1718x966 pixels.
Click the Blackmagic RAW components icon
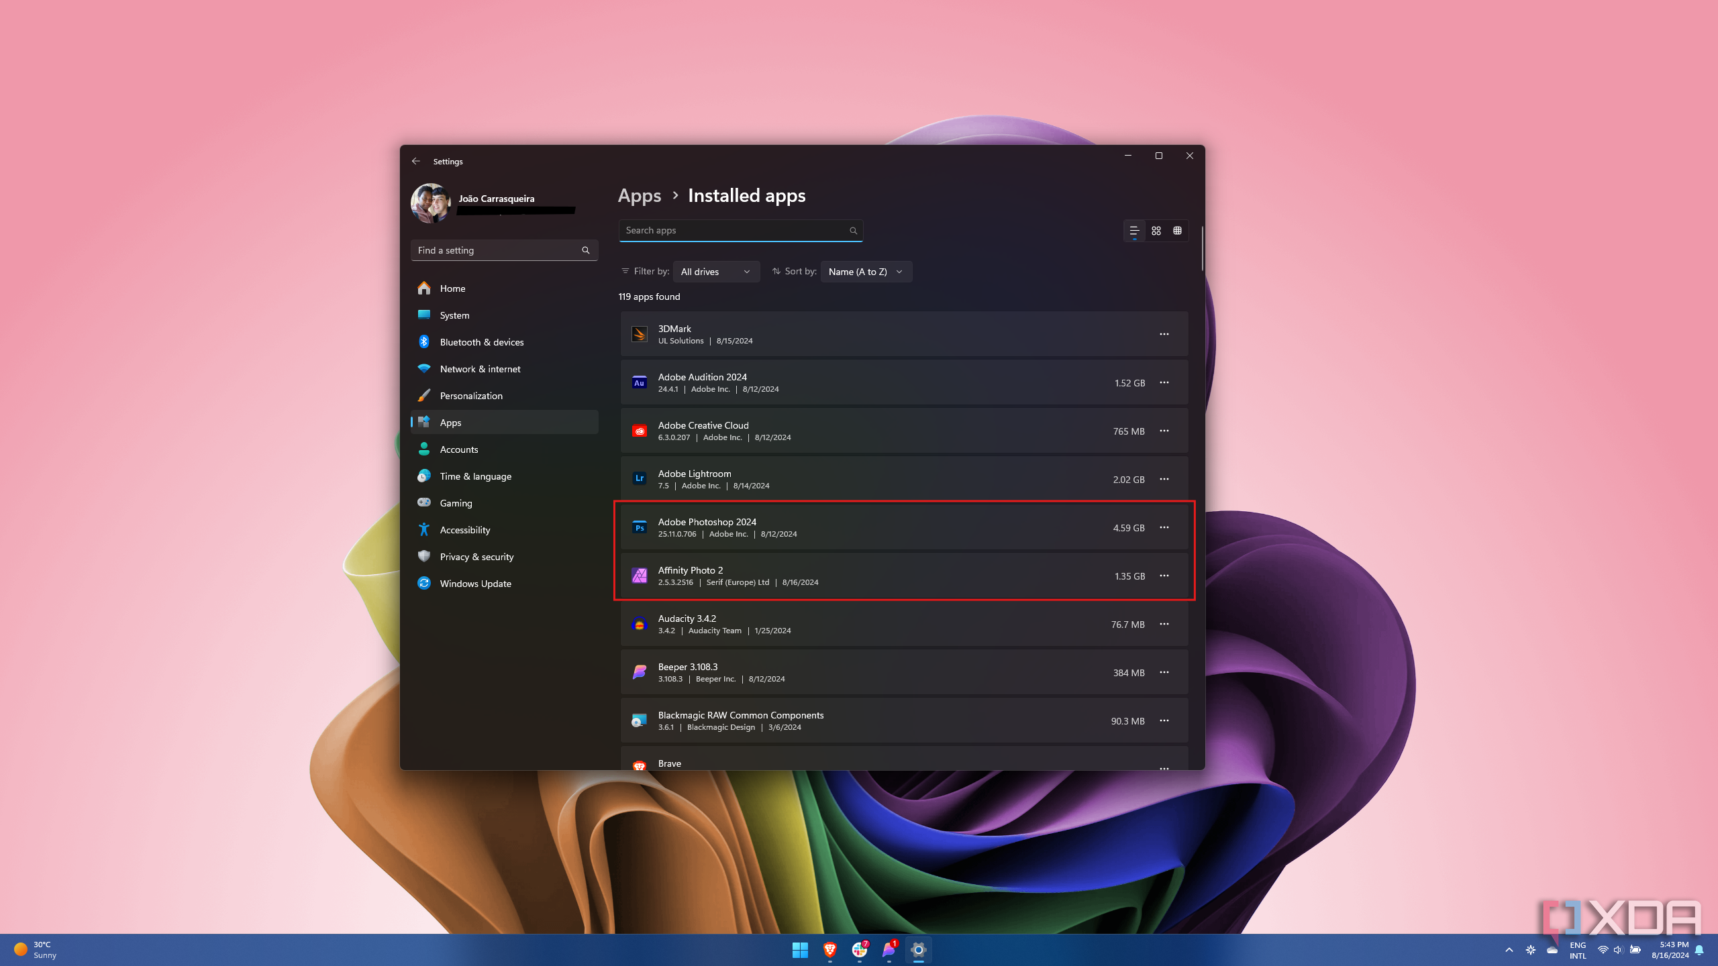[x=639, y=720]
